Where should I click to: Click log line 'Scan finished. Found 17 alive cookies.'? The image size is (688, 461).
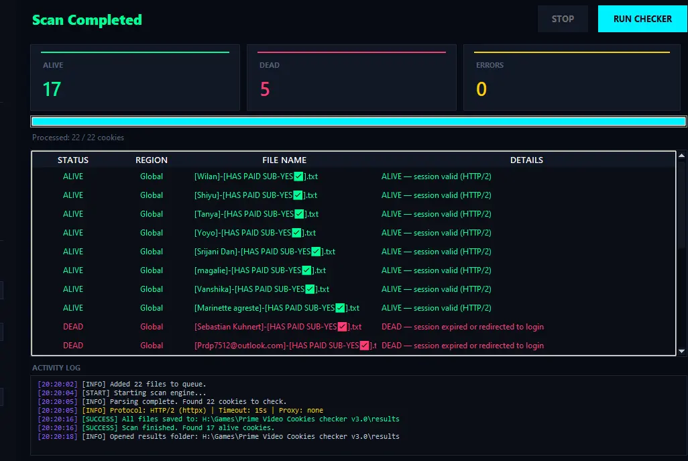[156, 428]
